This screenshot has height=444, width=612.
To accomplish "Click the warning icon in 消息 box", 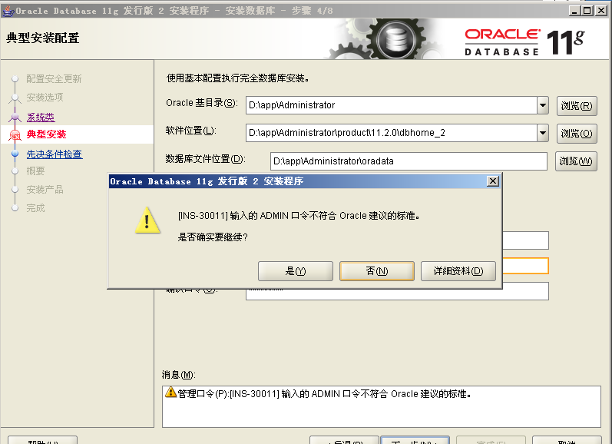I will (170, 392).
